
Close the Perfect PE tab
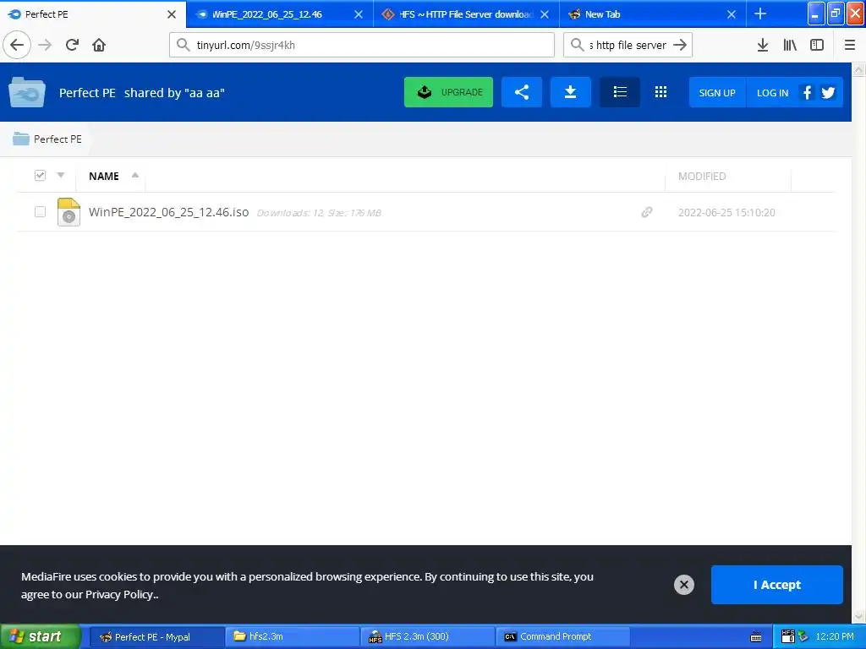coord(172,14)
